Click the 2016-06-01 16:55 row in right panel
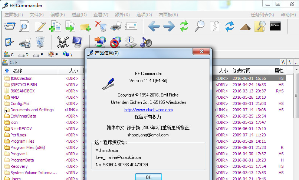The image size is (299, 180). [249, 78]
